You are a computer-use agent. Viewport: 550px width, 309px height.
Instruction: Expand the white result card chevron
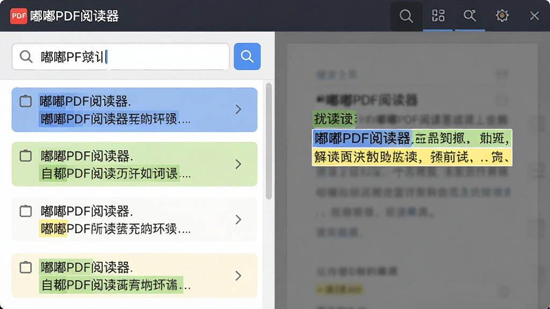tap(238, 219)
